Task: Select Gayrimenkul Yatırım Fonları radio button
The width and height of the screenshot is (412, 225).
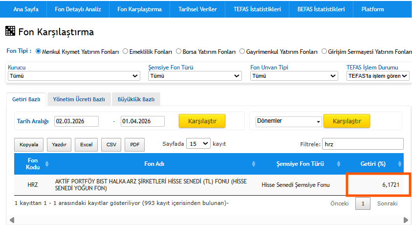Action: click(x=242, y=51)
